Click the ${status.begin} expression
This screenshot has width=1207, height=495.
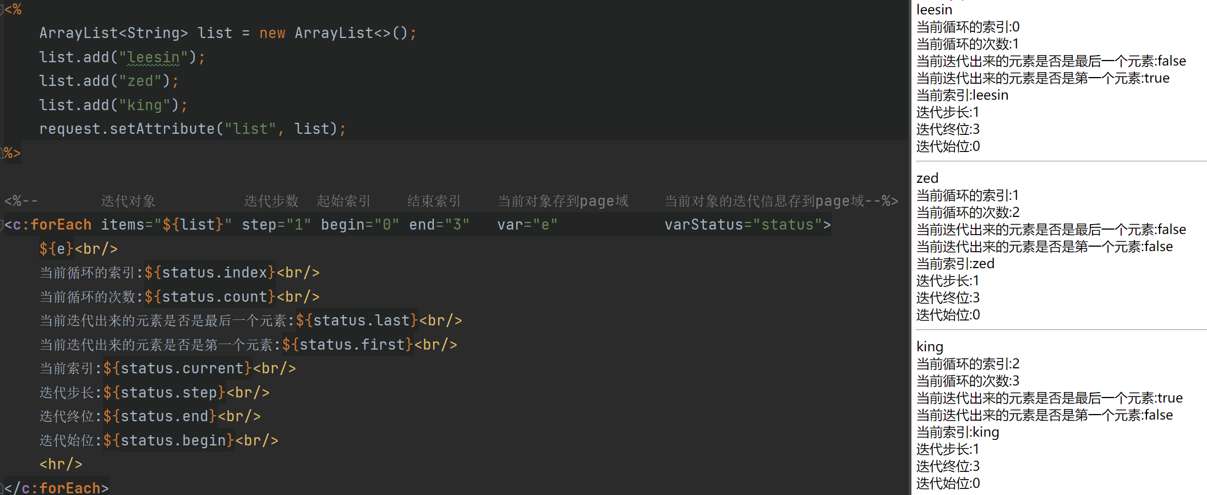(169, 440)
